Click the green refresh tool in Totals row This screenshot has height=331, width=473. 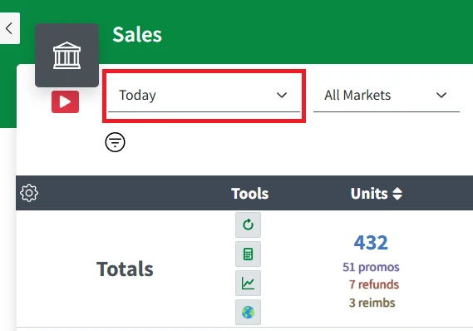pos(248,225)
